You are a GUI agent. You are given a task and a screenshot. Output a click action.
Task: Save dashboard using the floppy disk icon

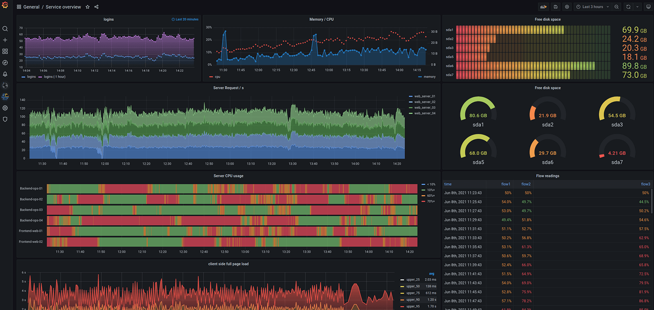tap(555, 7)
